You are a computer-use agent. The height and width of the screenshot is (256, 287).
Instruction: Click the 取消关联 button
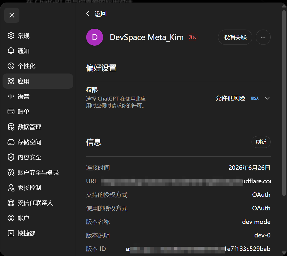[x=235, y=37]
